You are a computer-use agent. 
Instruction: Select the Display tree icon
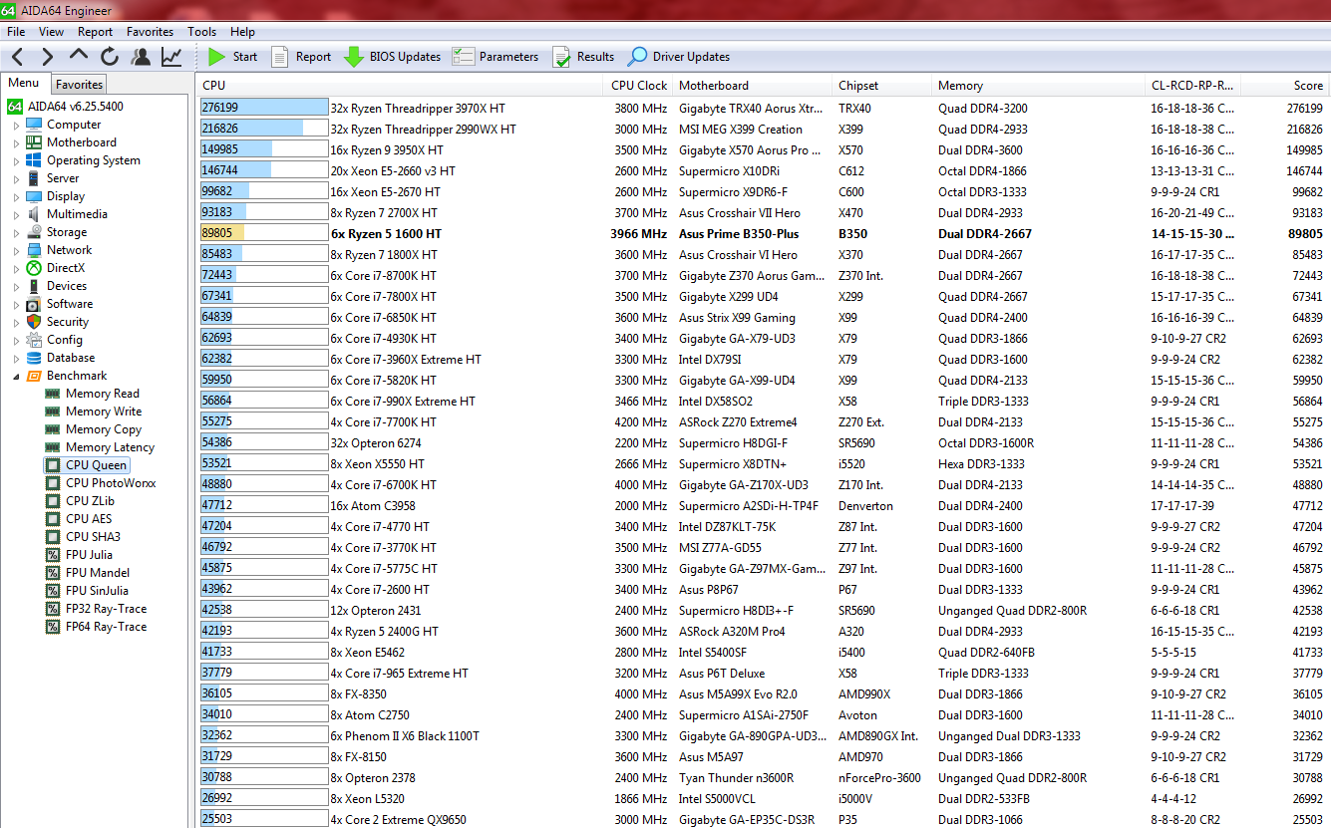tap(34, 196)
